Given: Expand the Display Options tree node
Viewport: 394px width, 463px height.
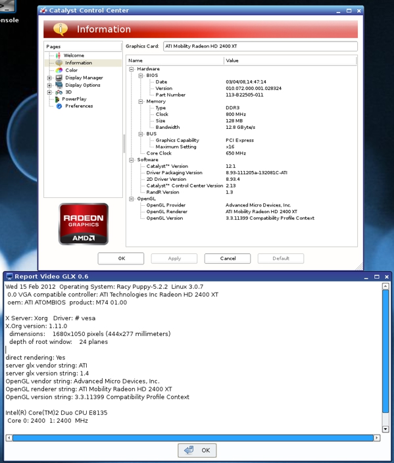Looking at the screenshot, I should click(x=49, y=85).
